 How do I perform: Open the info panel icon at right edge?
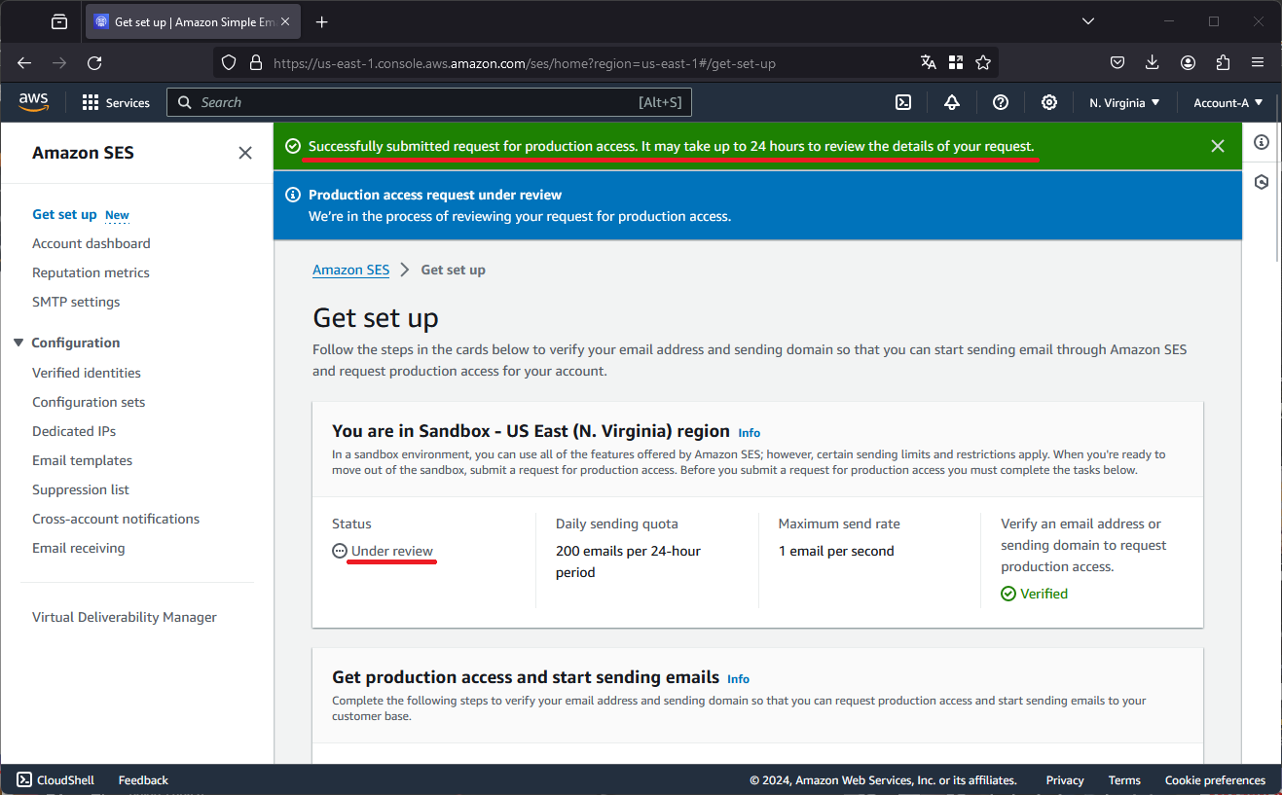tap(1262, 142)
